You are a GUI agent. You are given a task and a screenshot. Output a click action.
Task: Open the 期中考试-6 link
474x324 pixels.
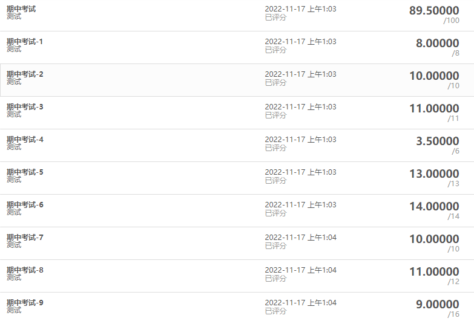[25, 205]
